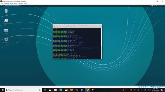Click the Windows taskbar clock and date
Screen dimensions: 165x92
click(x=155, y=90)
